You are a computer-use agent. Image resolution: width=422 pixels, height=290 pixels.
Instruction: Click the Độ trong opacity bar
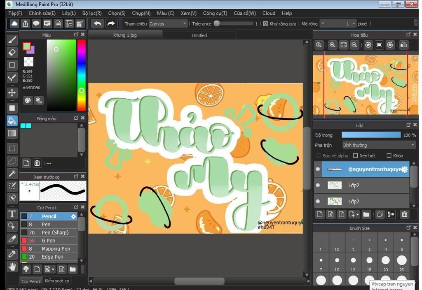pyautogui.click(x=371, y=135)
